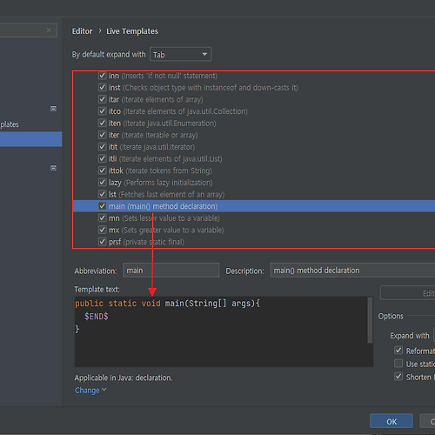The width and height of the screenshot is (435, 435).
Task: Toggle the 'inst' template checkbox
Action: click(102, 87)
